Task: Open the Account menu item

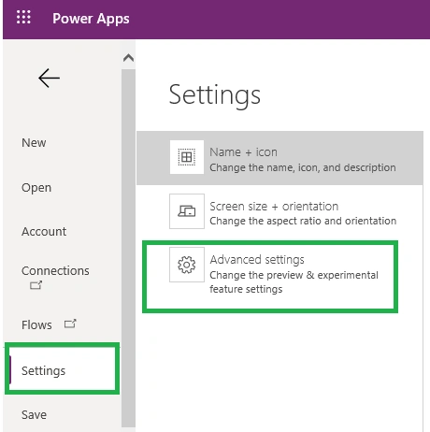Action: point(44,232)
